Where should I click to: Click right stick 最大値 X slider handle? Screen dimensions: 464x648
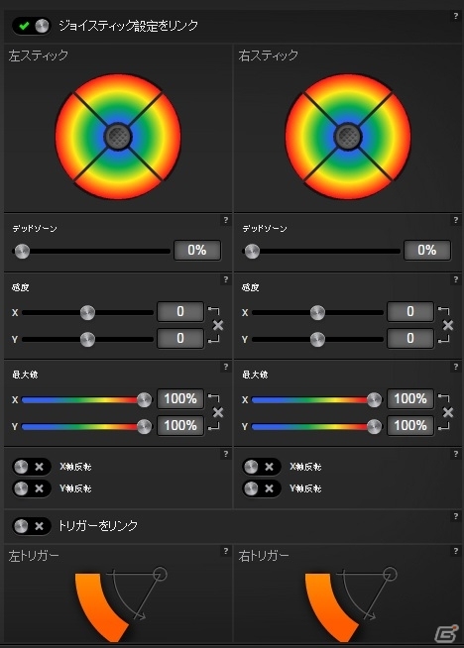click(374, 400)
